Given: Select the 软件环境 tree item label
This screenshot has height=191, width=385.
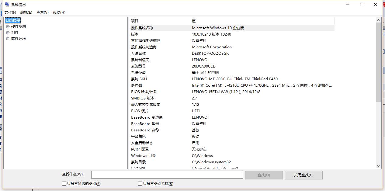Looking at the screenshot, I should (x=19, y=39).
